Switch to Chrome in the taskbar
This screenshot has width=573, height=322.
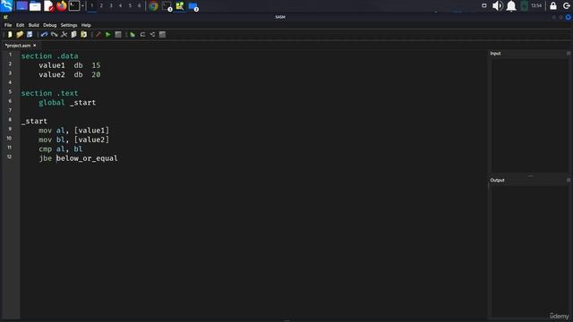pyautogui.click(x=153, y=6)
